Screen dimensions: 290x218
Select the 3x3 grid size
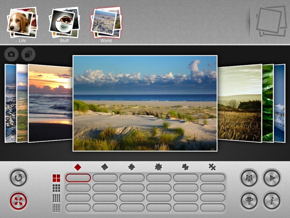pos(56,188)
